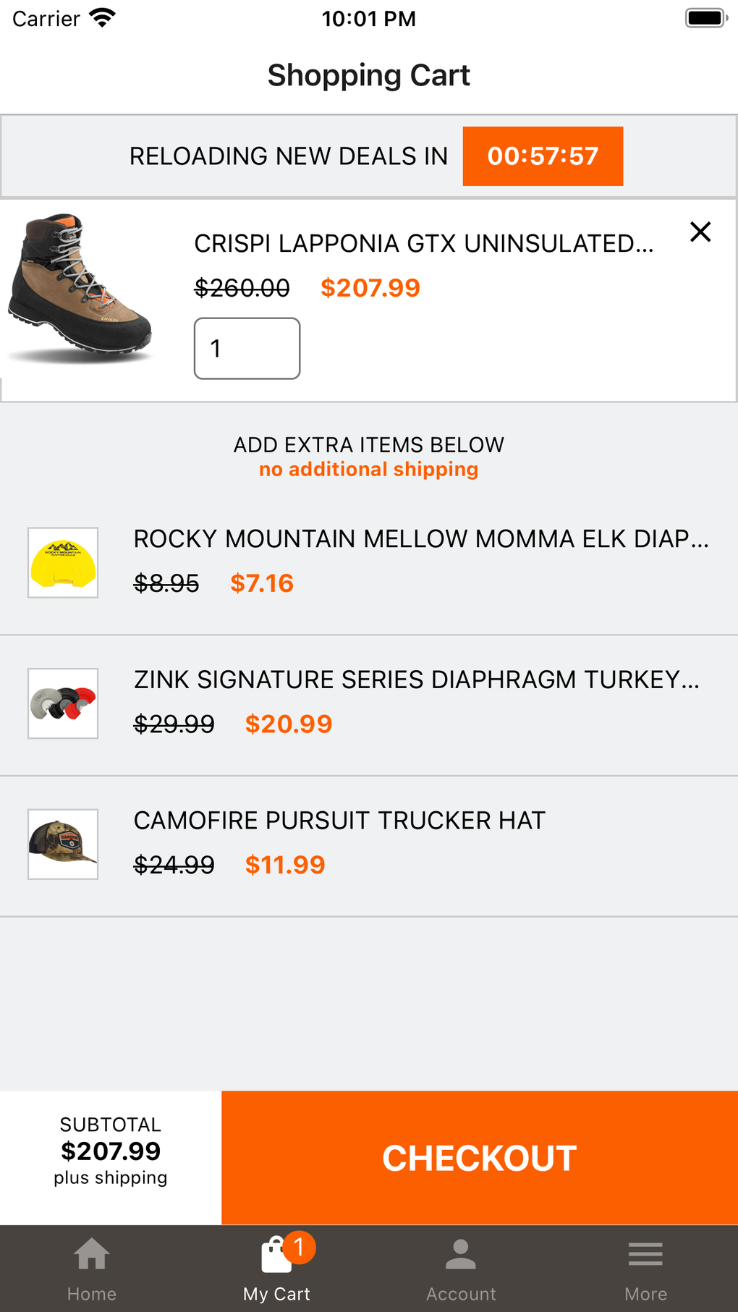Viewport: 738px width, 1312px height.
Task: Tap the Zink turkey calls thumbnail
Action: pos(63,703)
